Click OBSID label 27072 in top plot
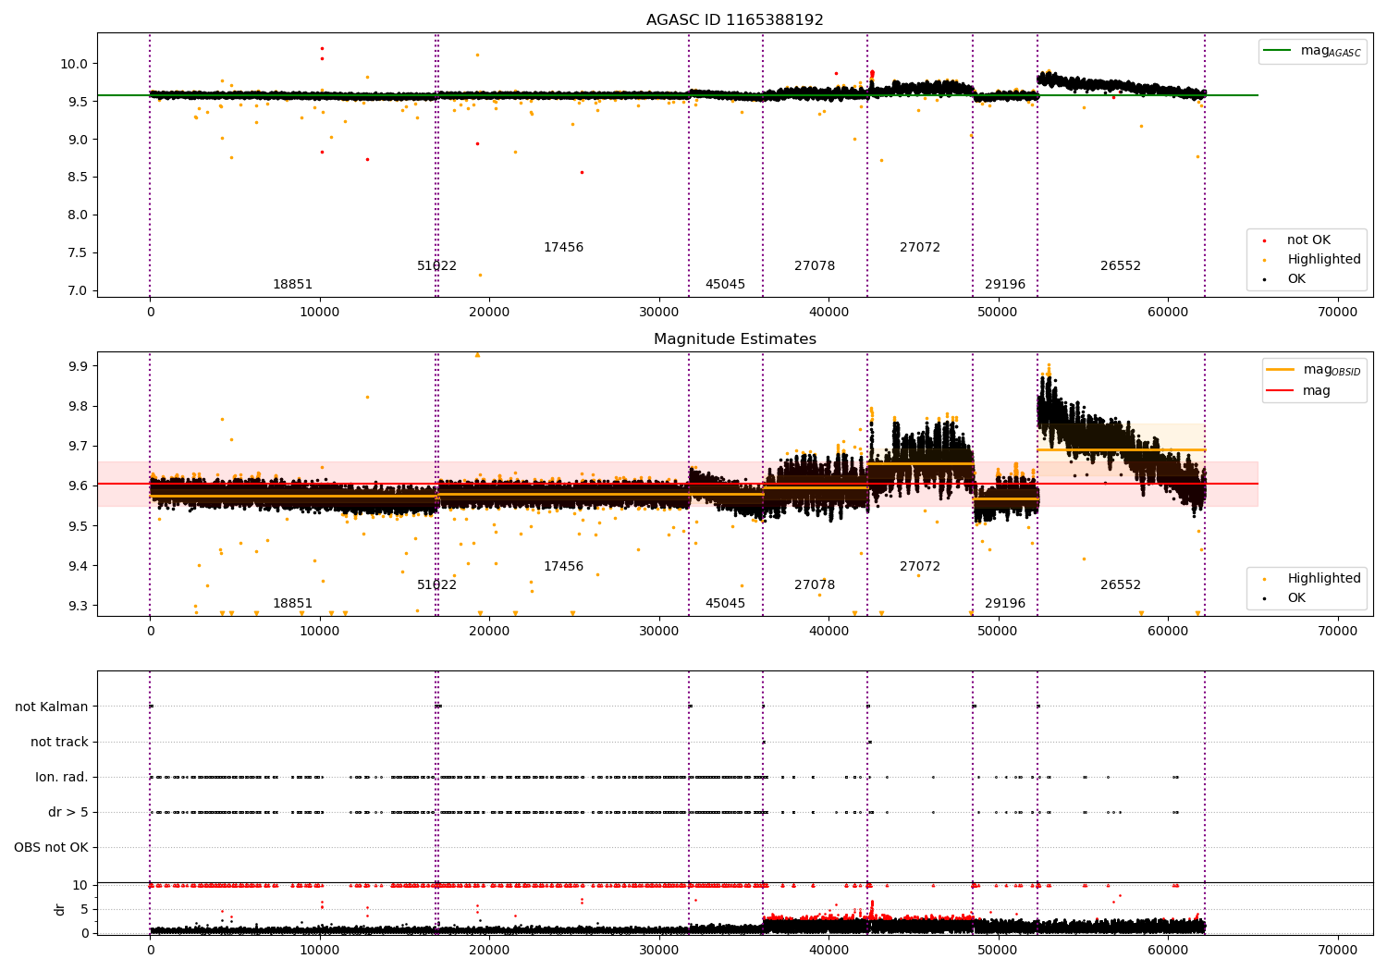This screenshot has width=1387, height=971. coord(920,248)
